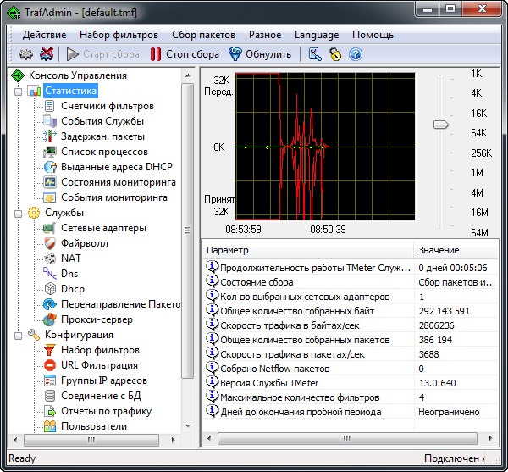The height and width of the screenshot is (472, 508).
Task: Collapse the Службы tree node
Action: [x=18, y=213]
